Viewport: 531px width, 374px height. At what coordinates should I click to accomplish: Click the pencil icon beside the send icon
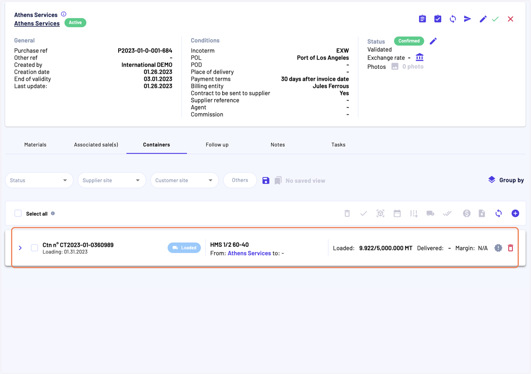click(x=483, y=19)
